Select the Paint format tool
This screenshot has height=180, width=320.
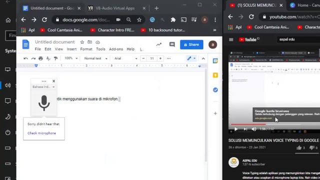click(55, 58)
